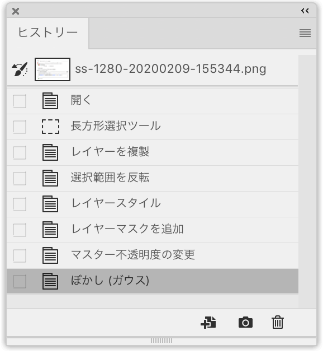Select レイヤーマスクを追加 history state
The height and width of the screenshot is (354, 323).
(x=153, y=230)
